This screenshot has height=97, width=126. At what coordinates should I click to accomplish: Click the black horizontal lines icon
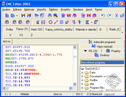87,22
